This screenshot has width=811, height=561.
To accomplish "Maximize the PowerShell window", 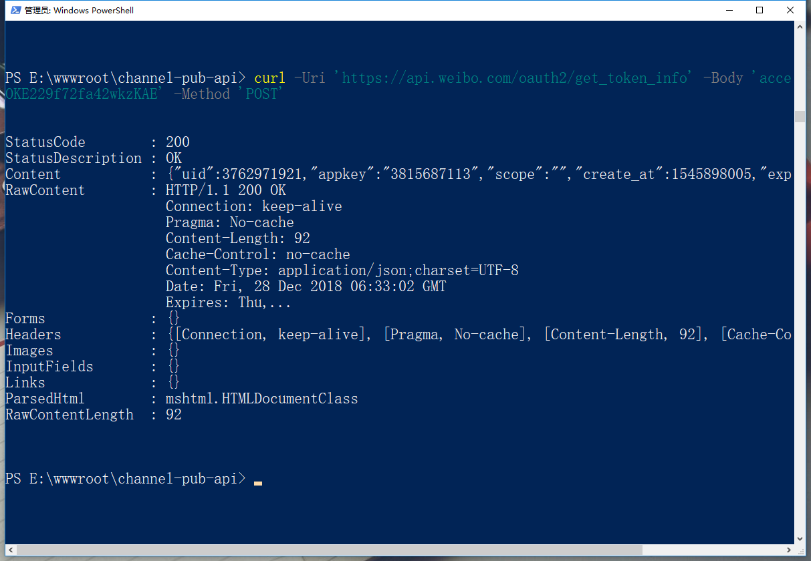I will (760, 10).
